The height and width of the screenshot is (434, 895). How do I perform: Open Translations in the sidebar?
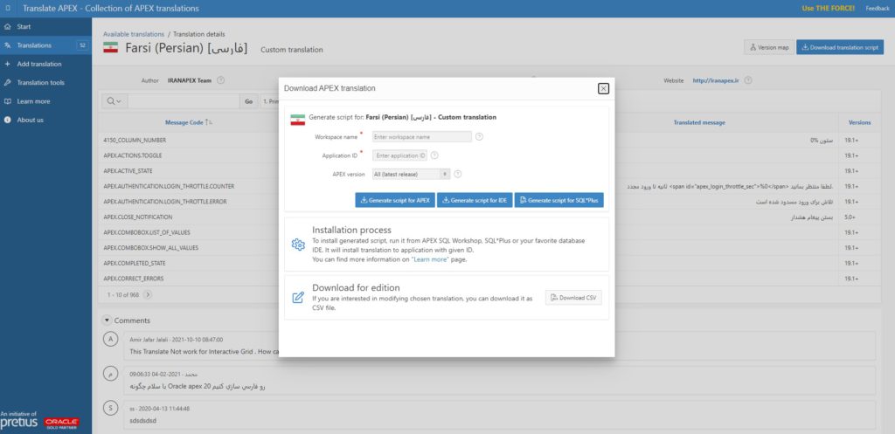click(x=45, y=45)
